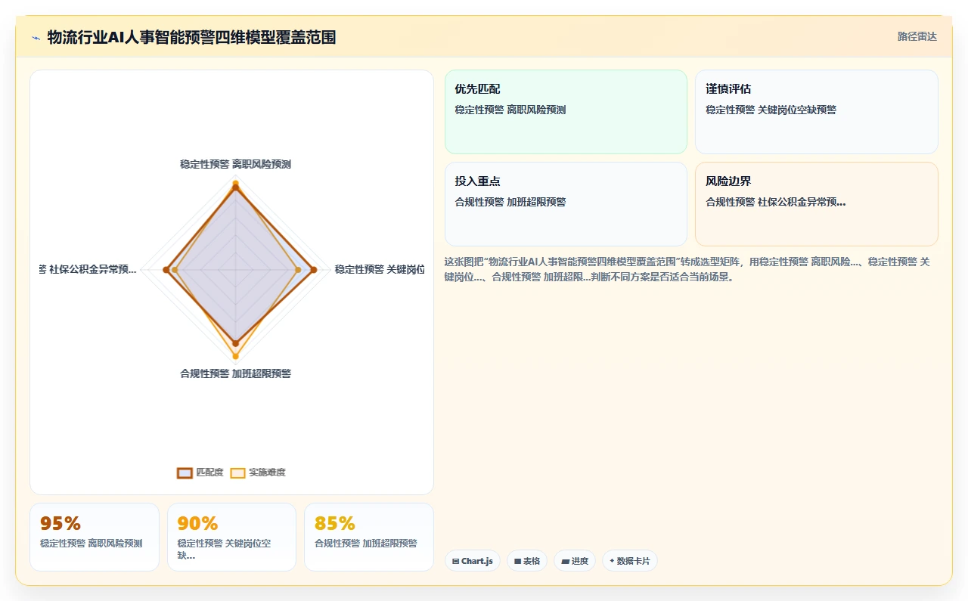Open the 谨慎评估 card
Viewport: 968px width, 601px height.
817,112
